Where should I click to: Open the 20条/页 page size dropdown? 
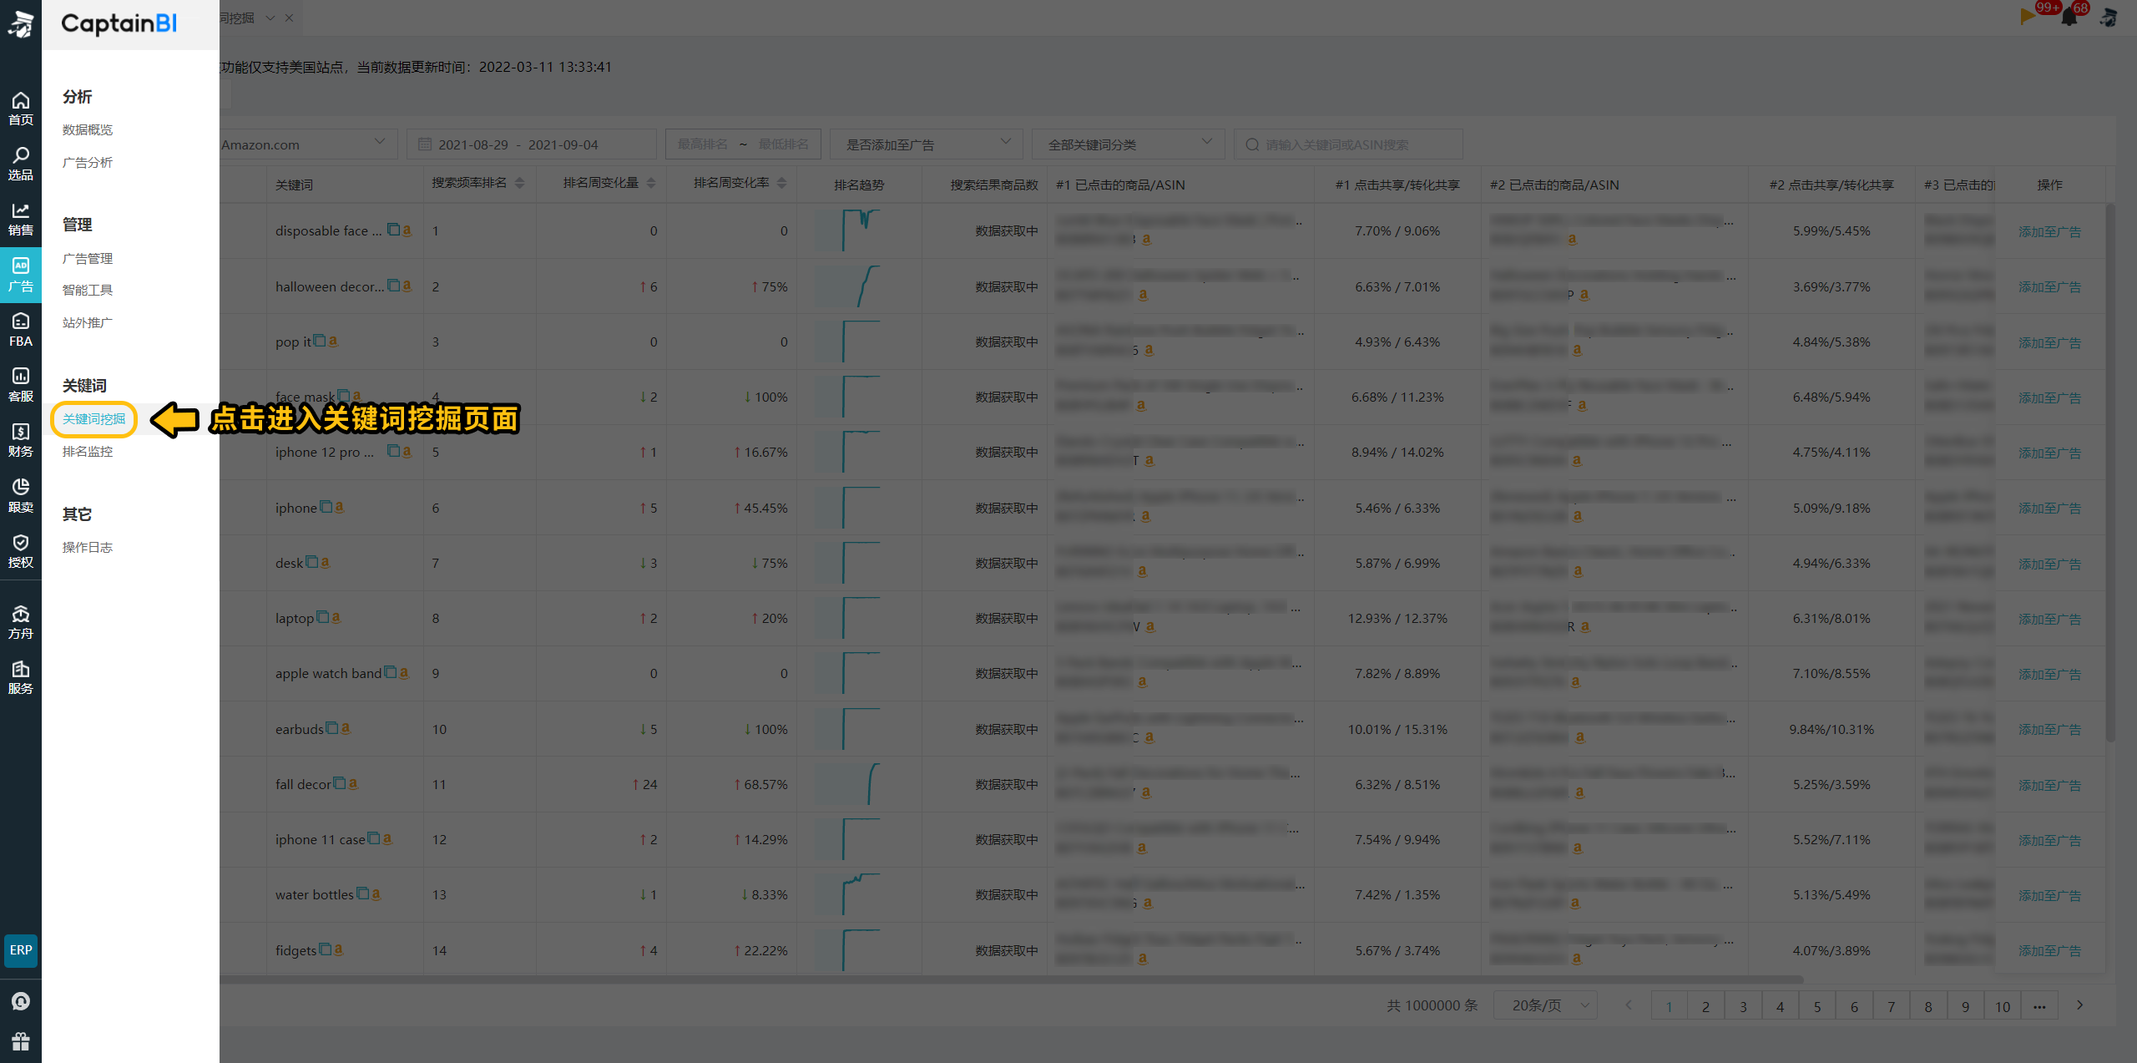(1545, 1005)
